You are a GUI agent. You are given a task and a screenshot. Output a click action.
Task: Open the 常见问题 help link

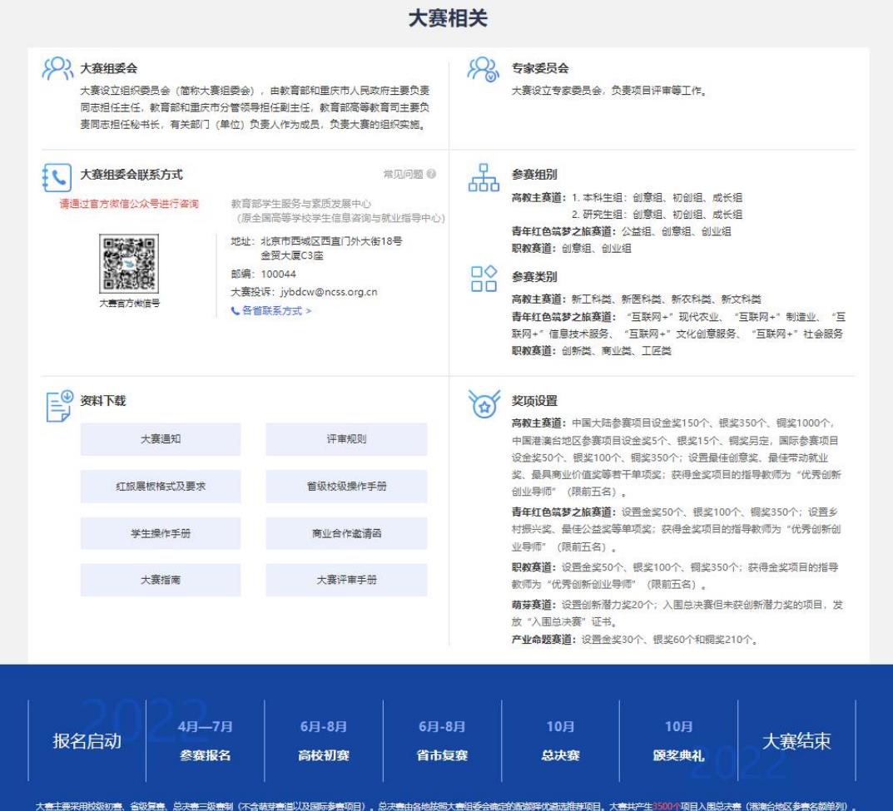(409, 174)
